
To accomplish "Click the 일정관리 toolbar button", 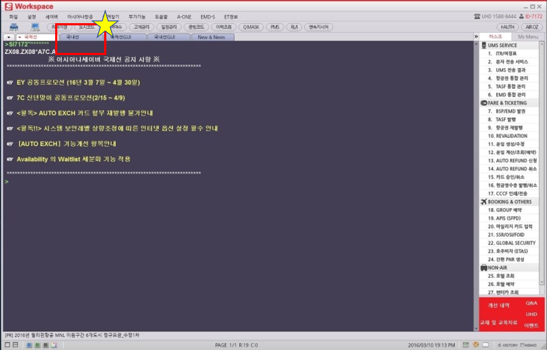I will pyautogui.click(x=168, y=27).
